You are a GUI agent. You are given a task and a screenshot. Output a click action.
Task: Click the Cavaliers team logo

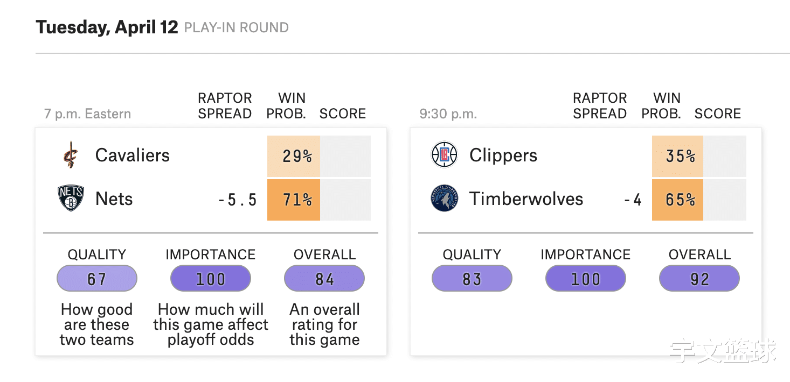[71, 155]
